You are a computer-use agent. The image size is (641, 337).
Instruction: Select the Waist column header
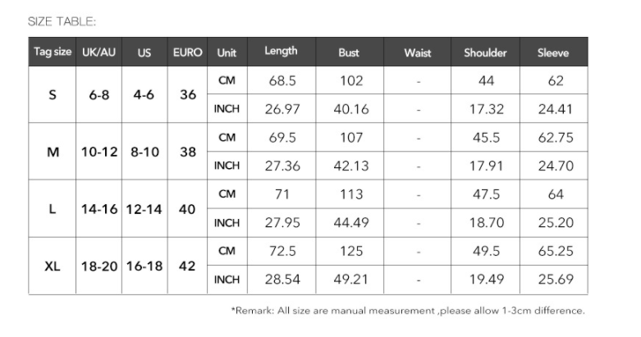tap(418, 52)
